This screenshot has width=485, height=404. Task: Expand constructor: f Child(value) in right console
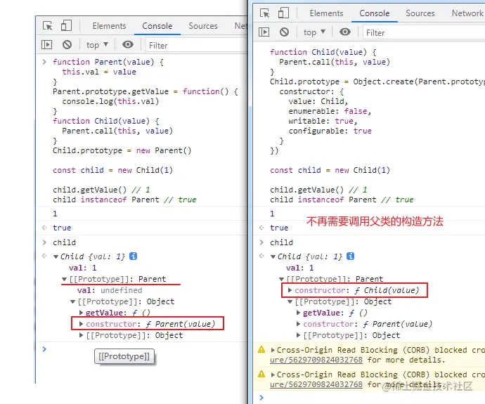290,290
